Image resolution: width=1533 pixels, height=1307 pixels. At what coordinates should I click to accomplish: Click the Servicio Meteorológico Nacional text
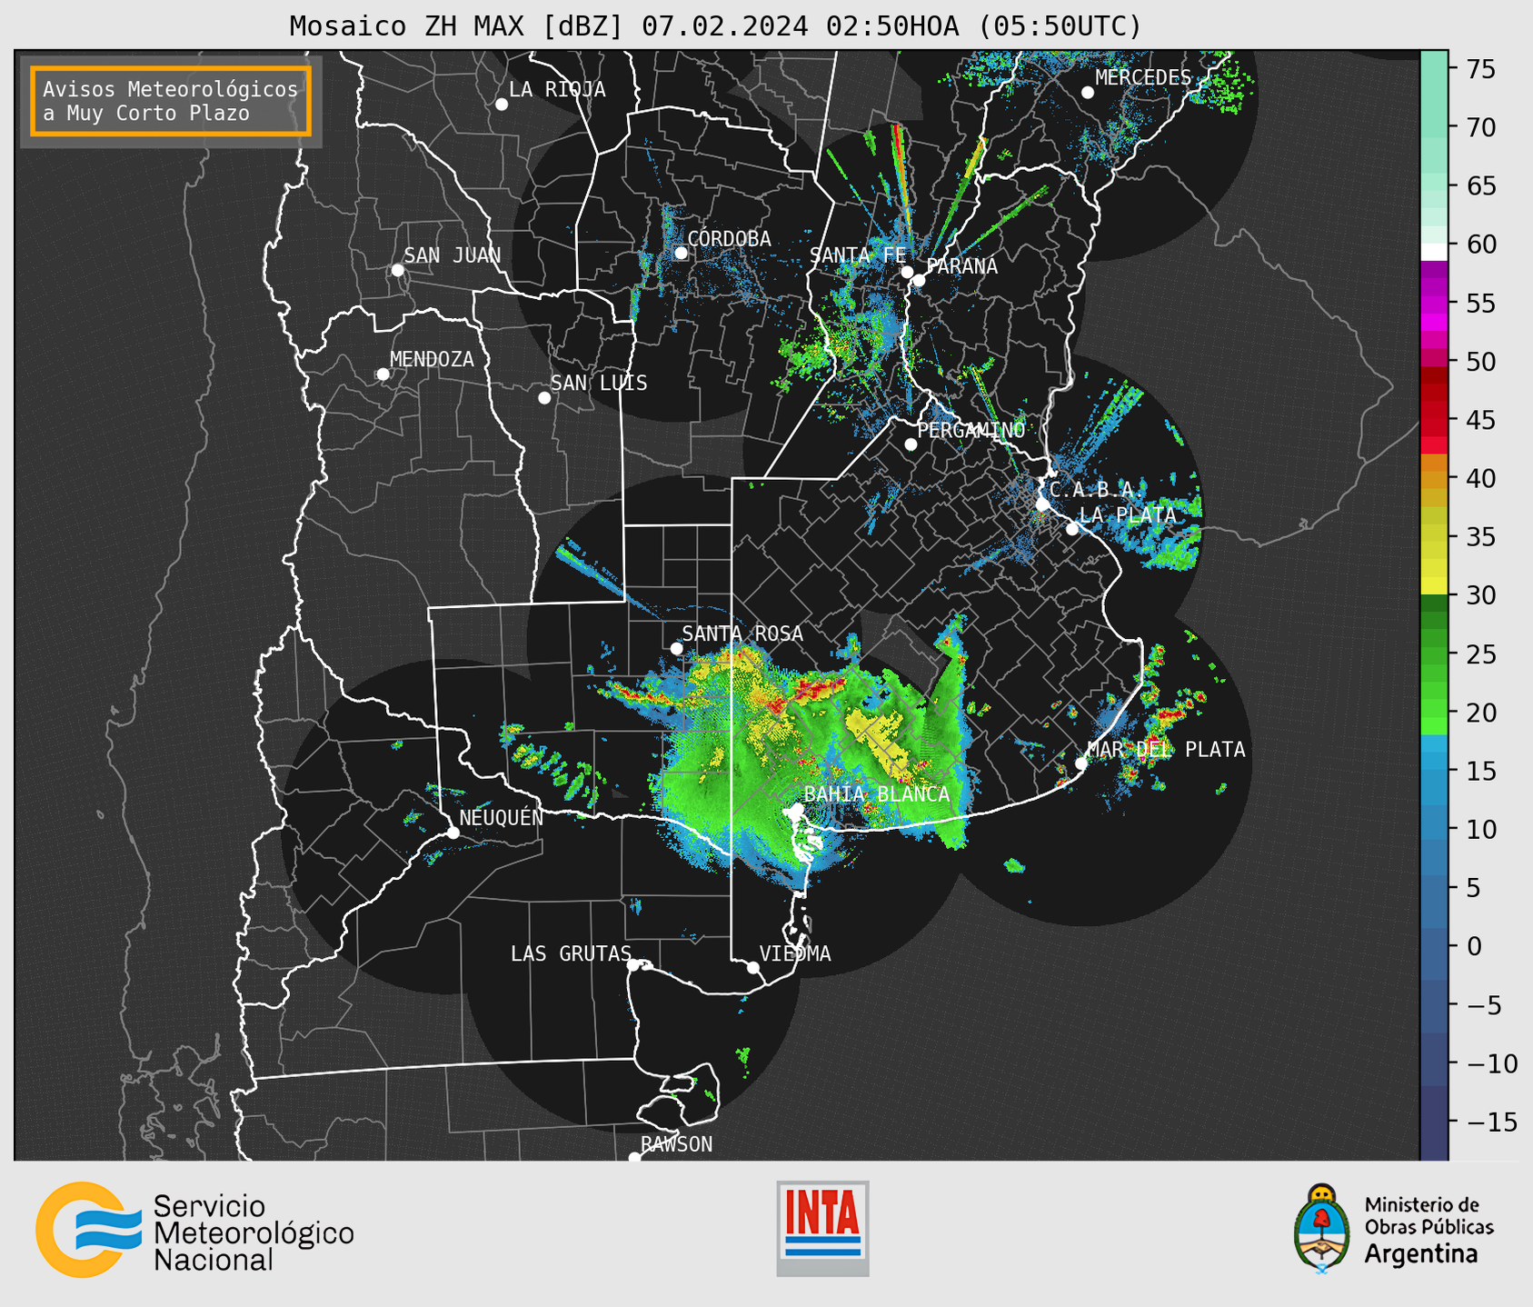[254, 1232]
